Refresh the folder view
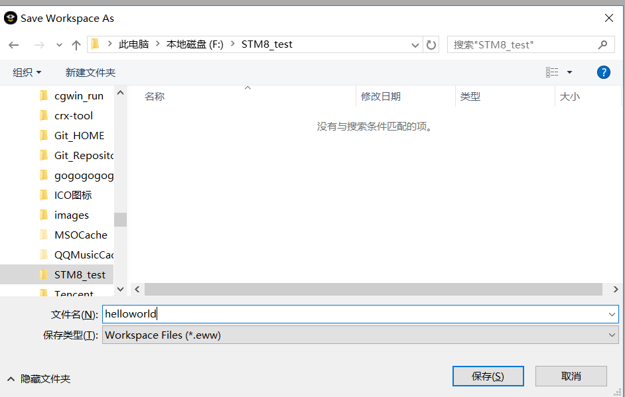Image resolution: width=625 pixels, height=397 pixels. coord(431,44)
